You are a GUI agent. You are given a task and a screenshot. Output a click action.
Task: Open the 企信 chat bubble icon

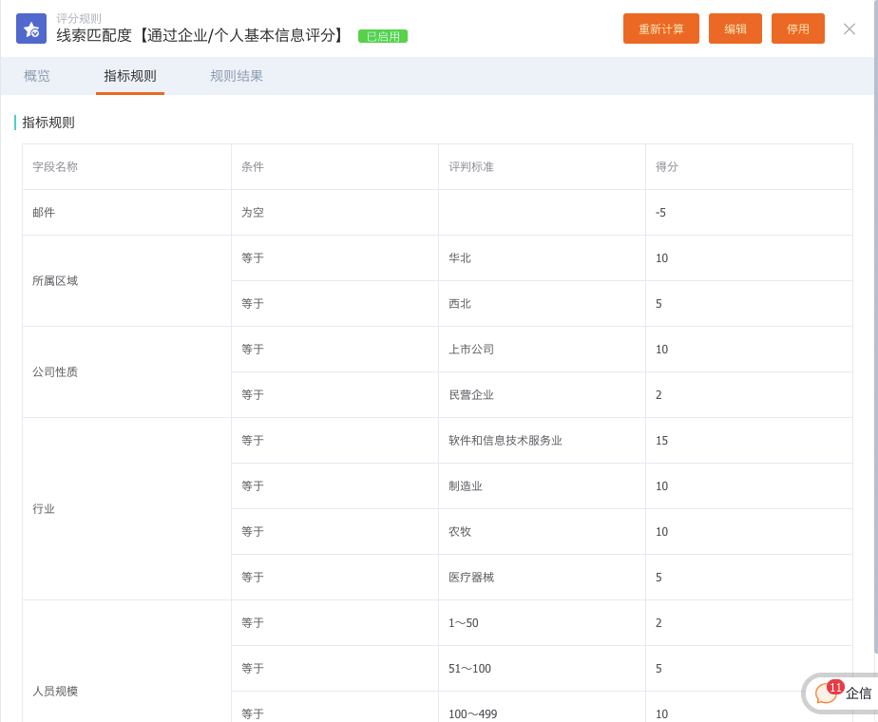pyautogui.click(x=826, y=693)
